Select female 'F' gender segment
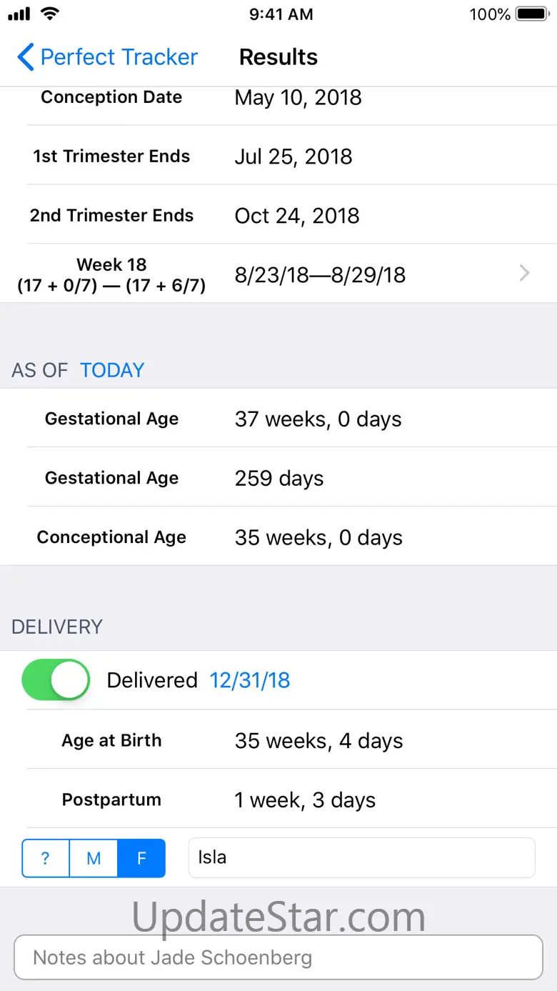The width and height of the screenshot is (557, 991). (141, 858)
